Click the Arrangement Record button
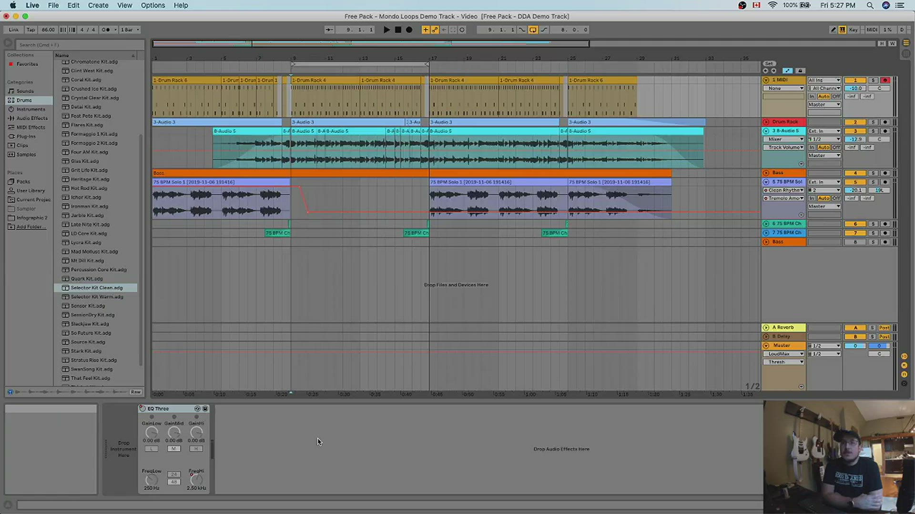 (409, 30)
